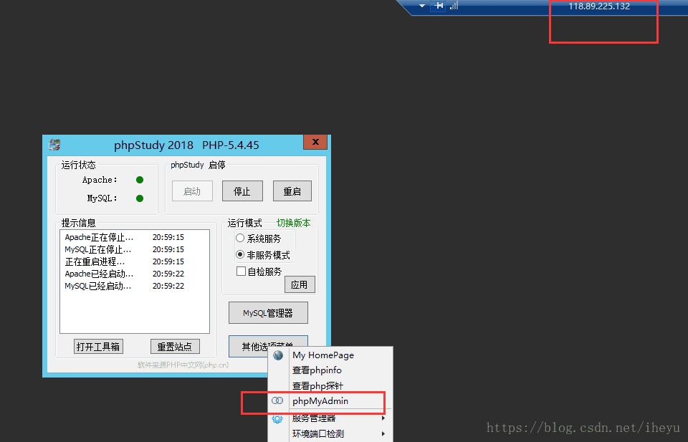This screenshot has height=442, width=688.
Task: Click the disabled 启动 button
Action: click(x=192, y=191)
